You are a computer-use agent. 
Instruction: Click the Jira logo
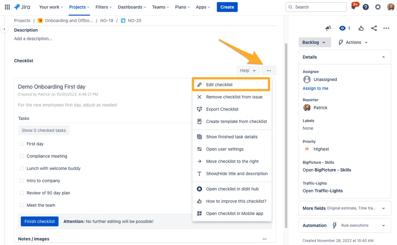(22, 7)
